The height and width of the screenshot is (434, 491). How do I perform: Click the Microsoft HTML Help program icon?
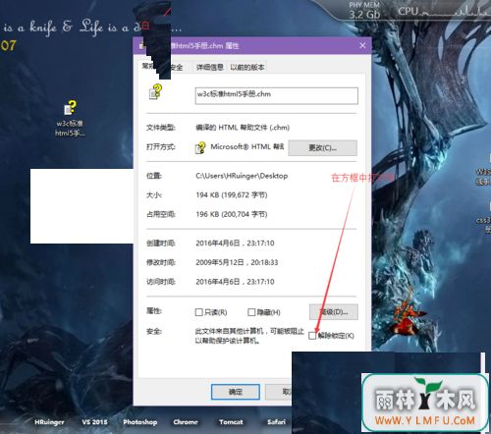200,147
